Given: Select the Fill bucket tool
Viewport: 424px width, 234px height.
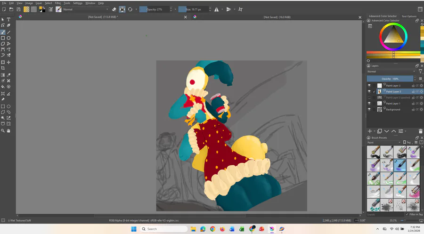Looking at the screenshot, I should (3, 87).
